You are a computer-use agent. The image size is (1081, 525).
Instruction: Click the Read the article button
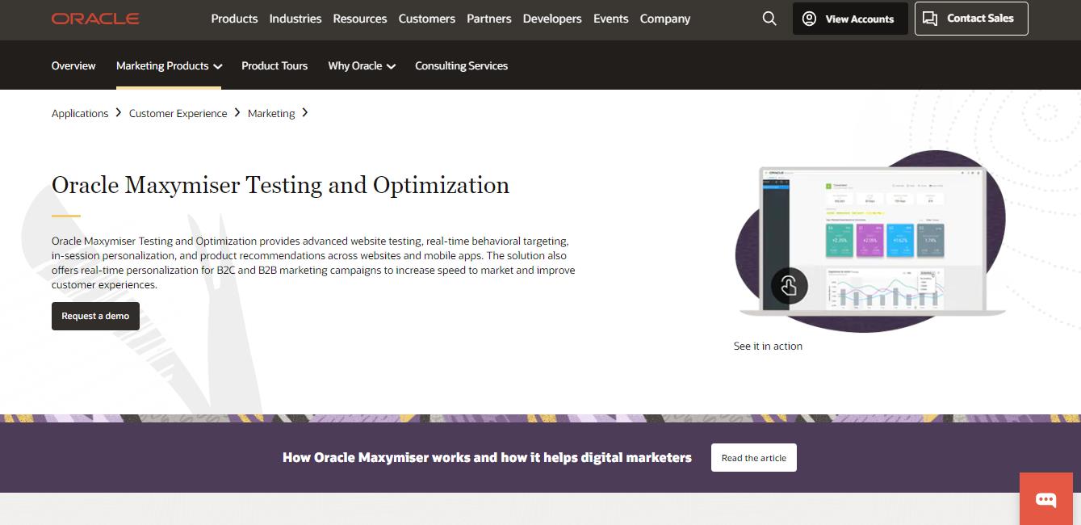click(x=753, y=458)
